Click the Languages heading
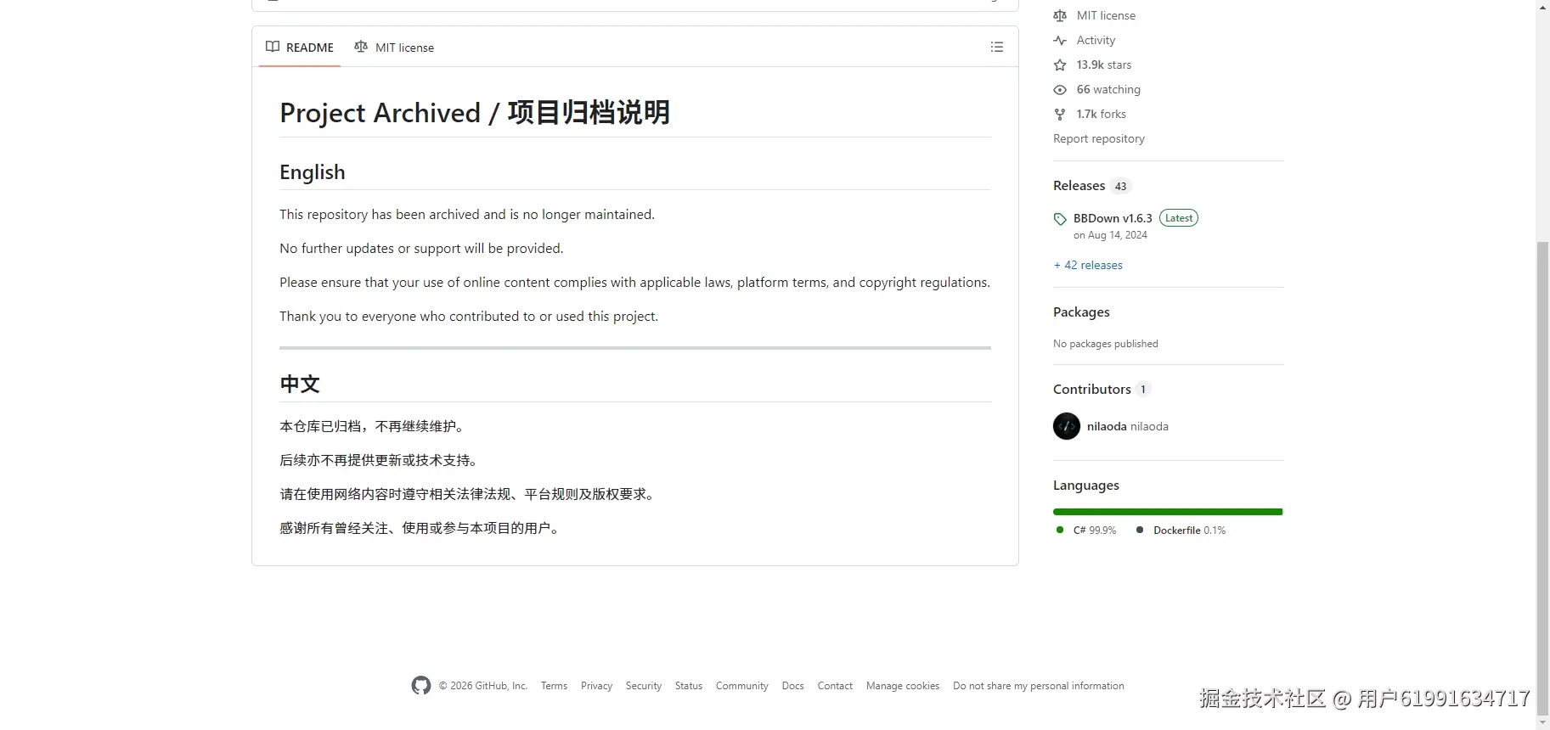This screenshot has width=1550, height=730. tap(1085, 485)
